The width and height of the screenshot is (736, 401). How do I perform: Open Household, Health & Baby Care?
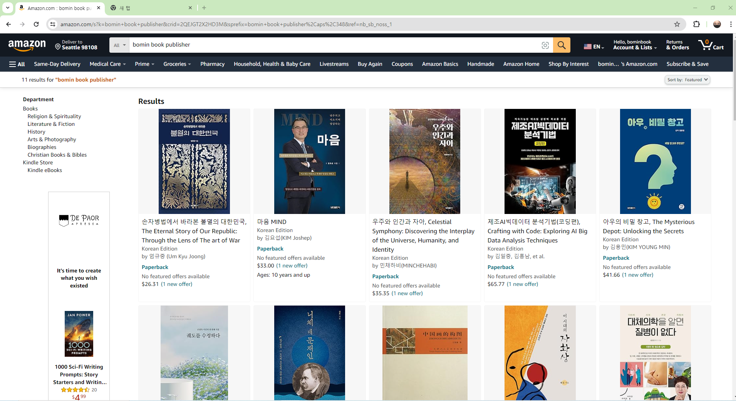point(272,64)
